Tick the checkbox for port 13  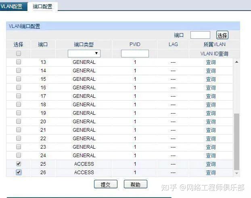click(19, 62)
